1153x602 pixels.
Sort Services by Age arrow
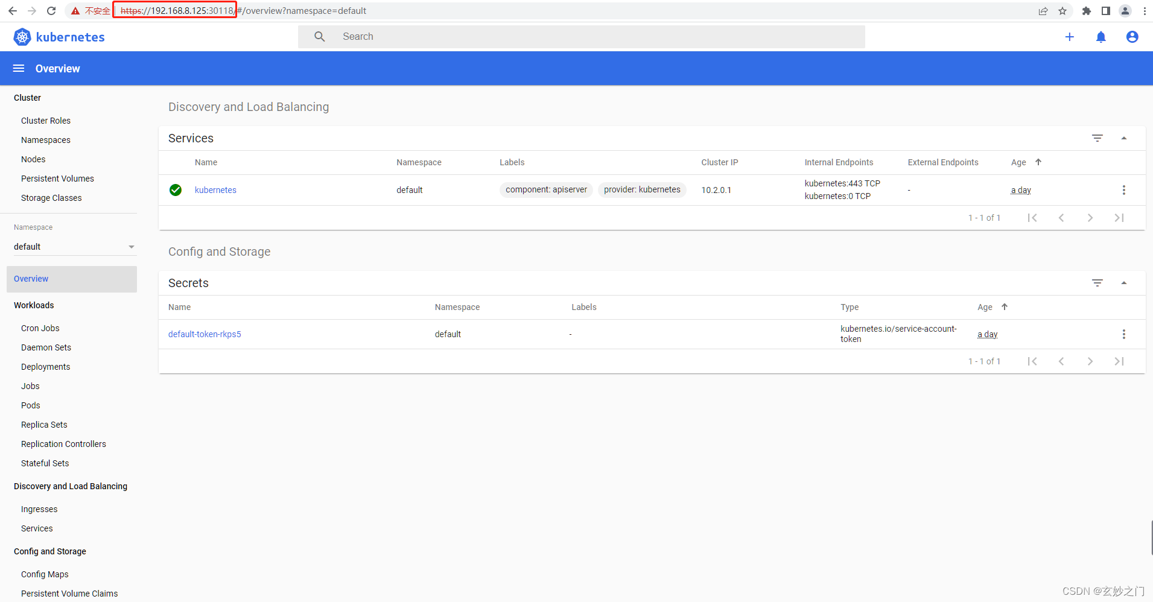(1038, 162)
